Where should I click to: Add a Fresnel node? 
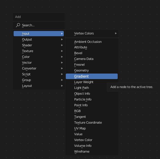click(x=92, y=65)
